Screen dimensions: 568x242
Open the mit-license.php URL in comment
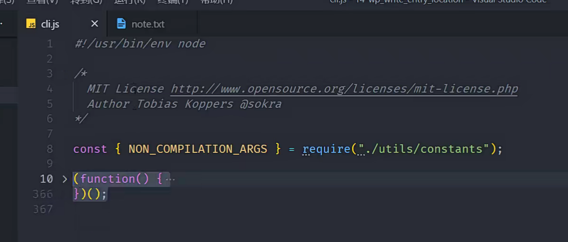(x=344, y=89)
